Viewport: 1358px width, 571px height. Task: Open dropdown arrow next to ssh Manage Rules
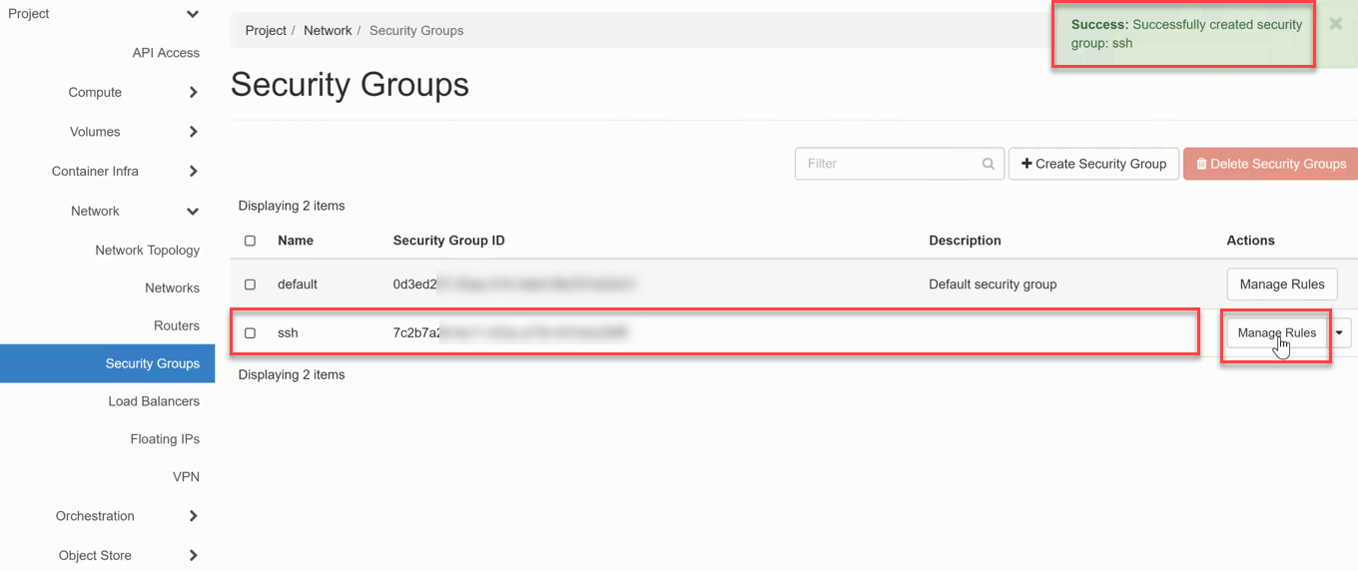[1339, 333]
